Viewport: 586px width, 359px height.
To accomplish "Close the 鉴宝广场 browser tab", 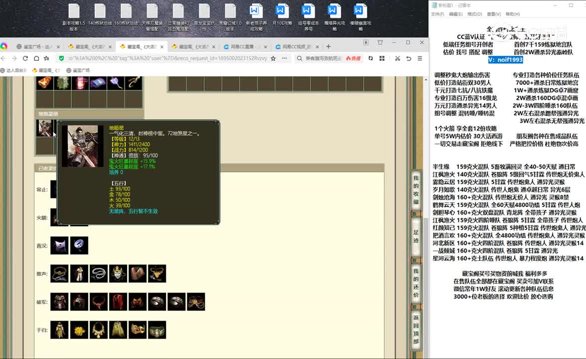I will [58, 47].
